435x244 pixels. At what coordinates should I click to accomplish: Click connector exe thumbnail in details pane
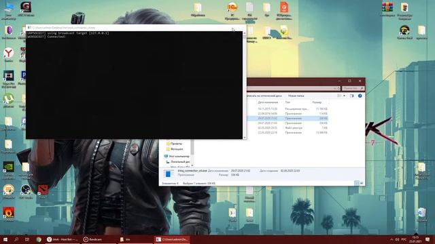click(168, 174)
